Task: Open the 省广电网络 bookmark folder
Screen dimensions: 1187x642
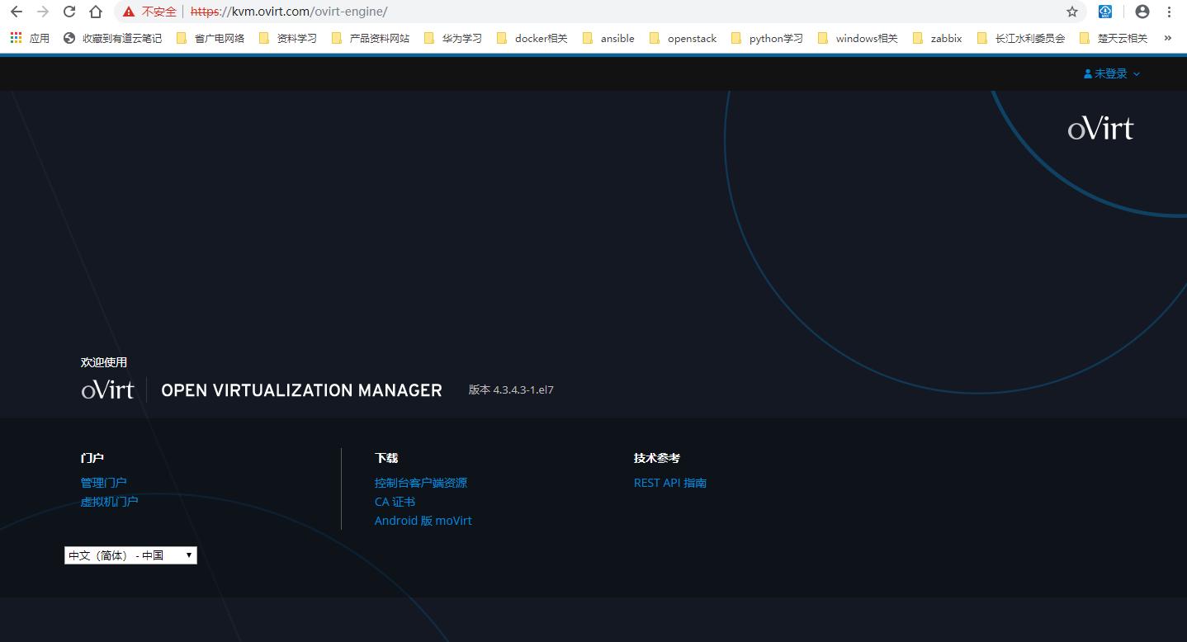Action: 210,38
